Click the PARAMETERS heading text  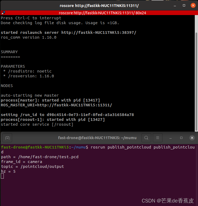coord(13,66)
